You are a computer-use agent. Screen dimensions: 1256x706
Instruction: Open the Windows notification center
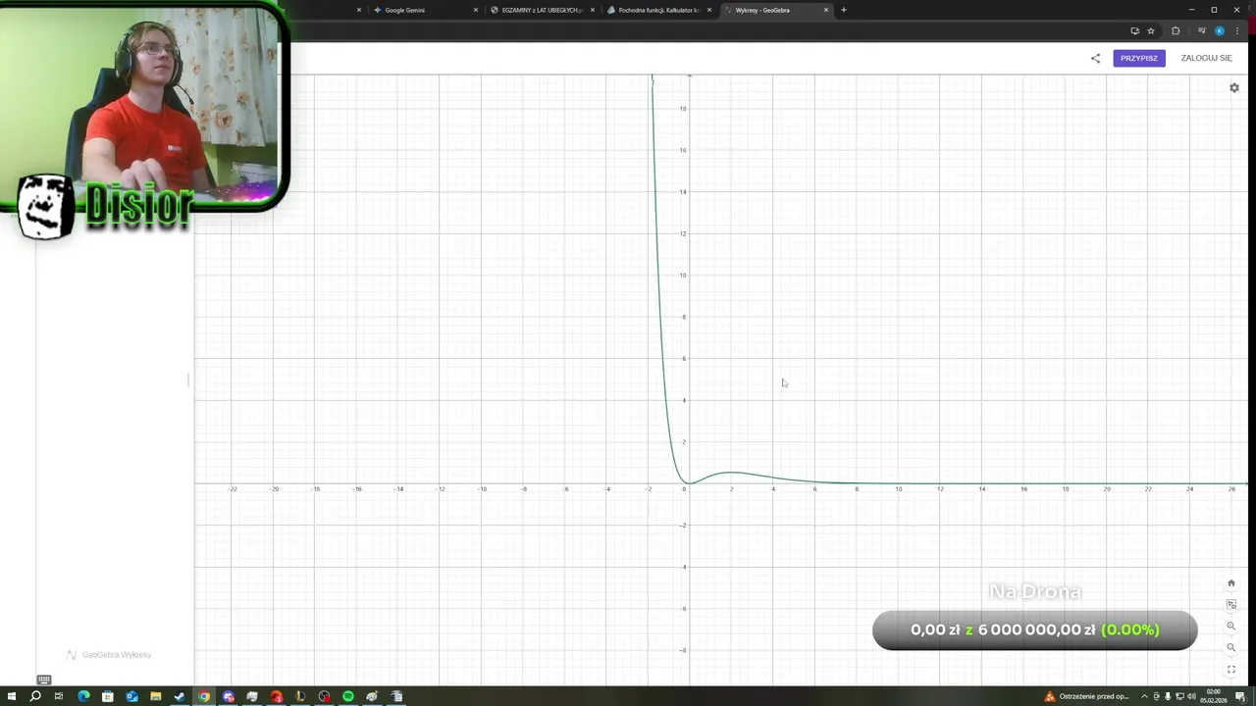point(1240,696)
